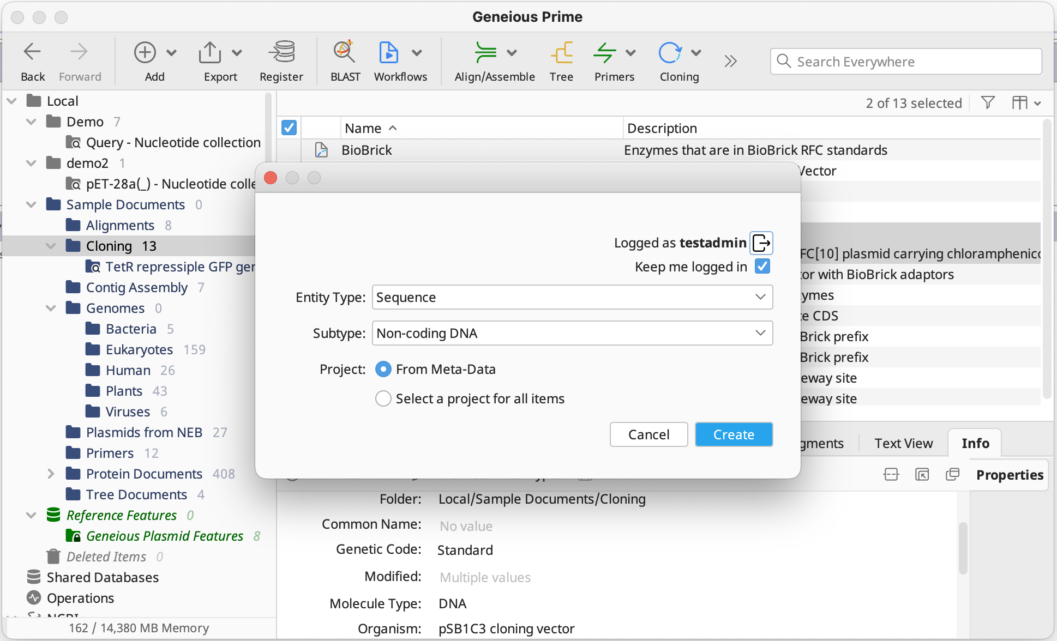
Task: Click the log out icon beside testadmin
Action: (761, 243)
